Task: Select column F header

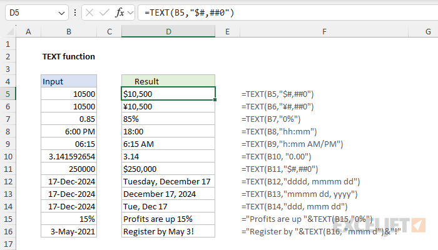Action: [x=324, y=31]
